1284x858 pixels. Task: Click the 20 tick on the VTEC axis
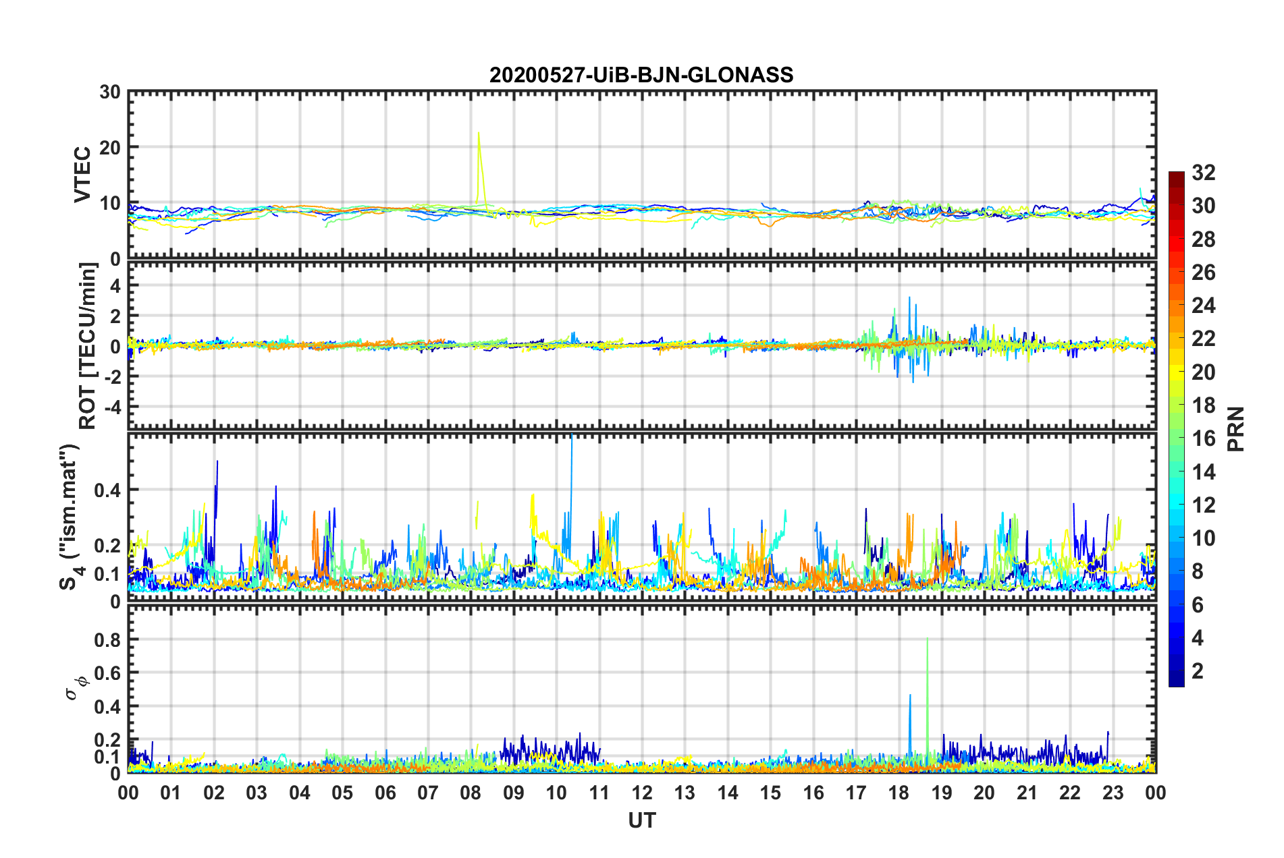110,148
